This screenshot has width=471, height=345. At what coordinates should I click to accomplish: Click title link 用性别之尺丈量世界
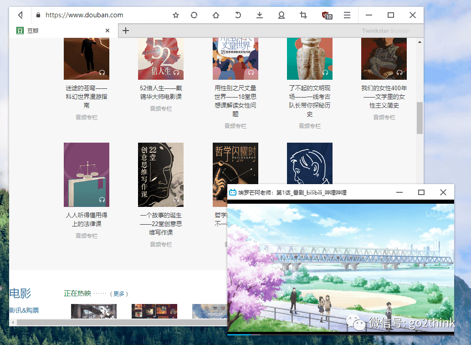coord(235,101)
